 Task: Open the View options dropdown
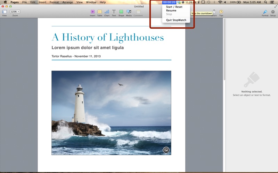point(5,12)
